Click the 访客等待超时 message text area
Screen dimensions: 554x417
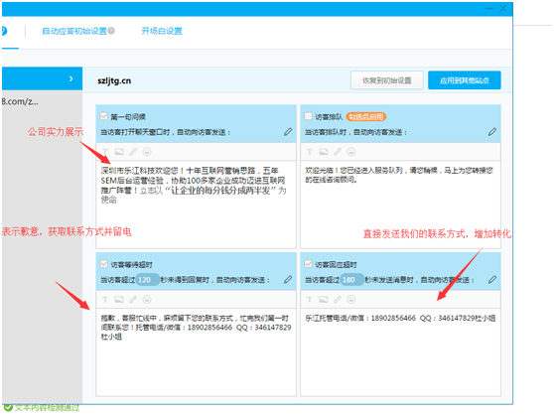(x=197, y=352)
